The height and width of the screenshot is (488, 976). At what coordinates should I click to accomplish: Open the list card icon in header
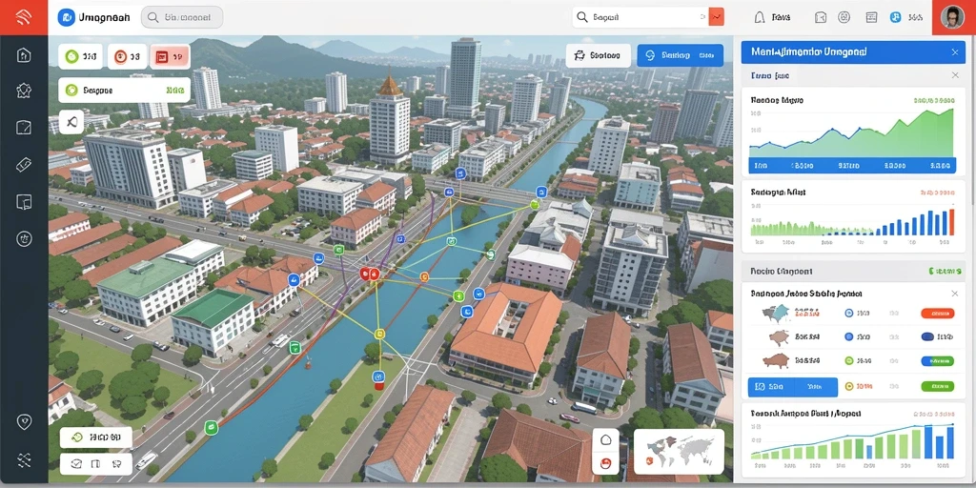(871, 17)
